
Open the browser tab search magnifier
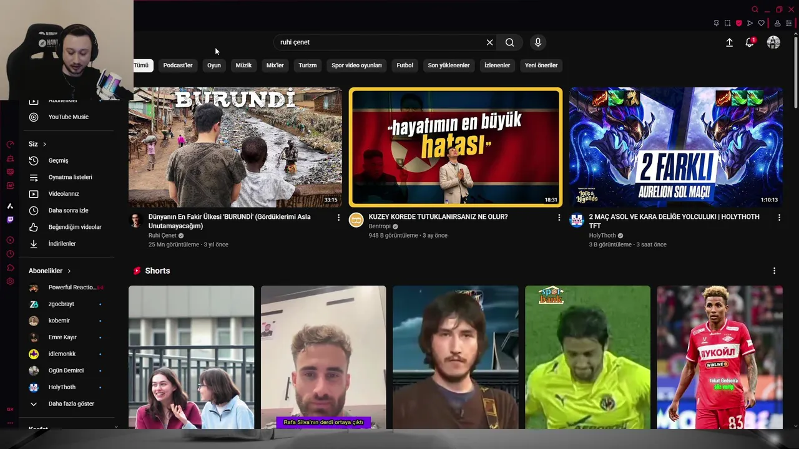pos(755,9)
